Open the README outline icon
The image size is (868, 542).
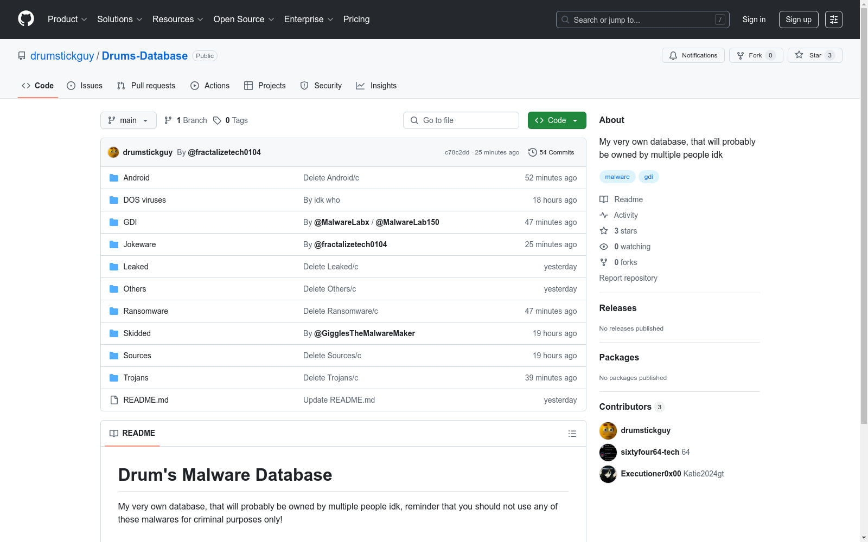point(572,434)
